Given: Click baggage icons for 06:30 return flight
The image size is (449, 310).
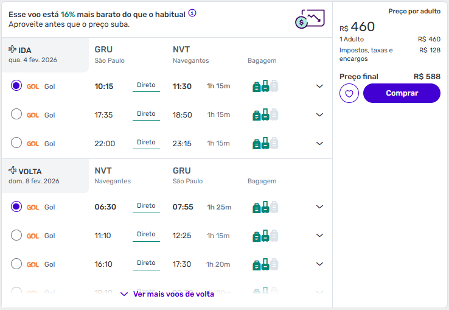Looking at the screenshot, I should [265, 207].
